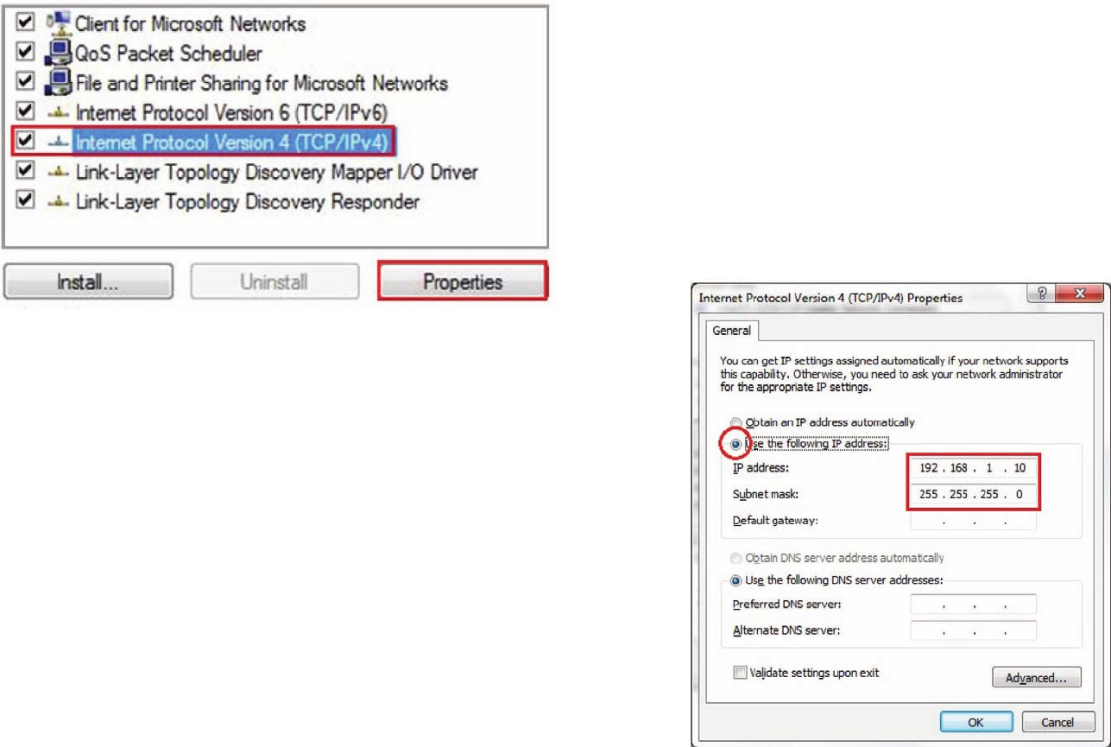The width and height of the screenshot is (1111, 747).
Task: Select Use the following IP address
Action: pyautogui.click(x=737, y=444)
